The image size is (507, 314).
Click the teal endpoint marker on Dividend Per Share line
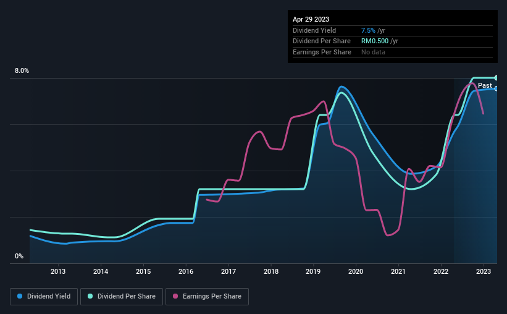tap(496, 78)
